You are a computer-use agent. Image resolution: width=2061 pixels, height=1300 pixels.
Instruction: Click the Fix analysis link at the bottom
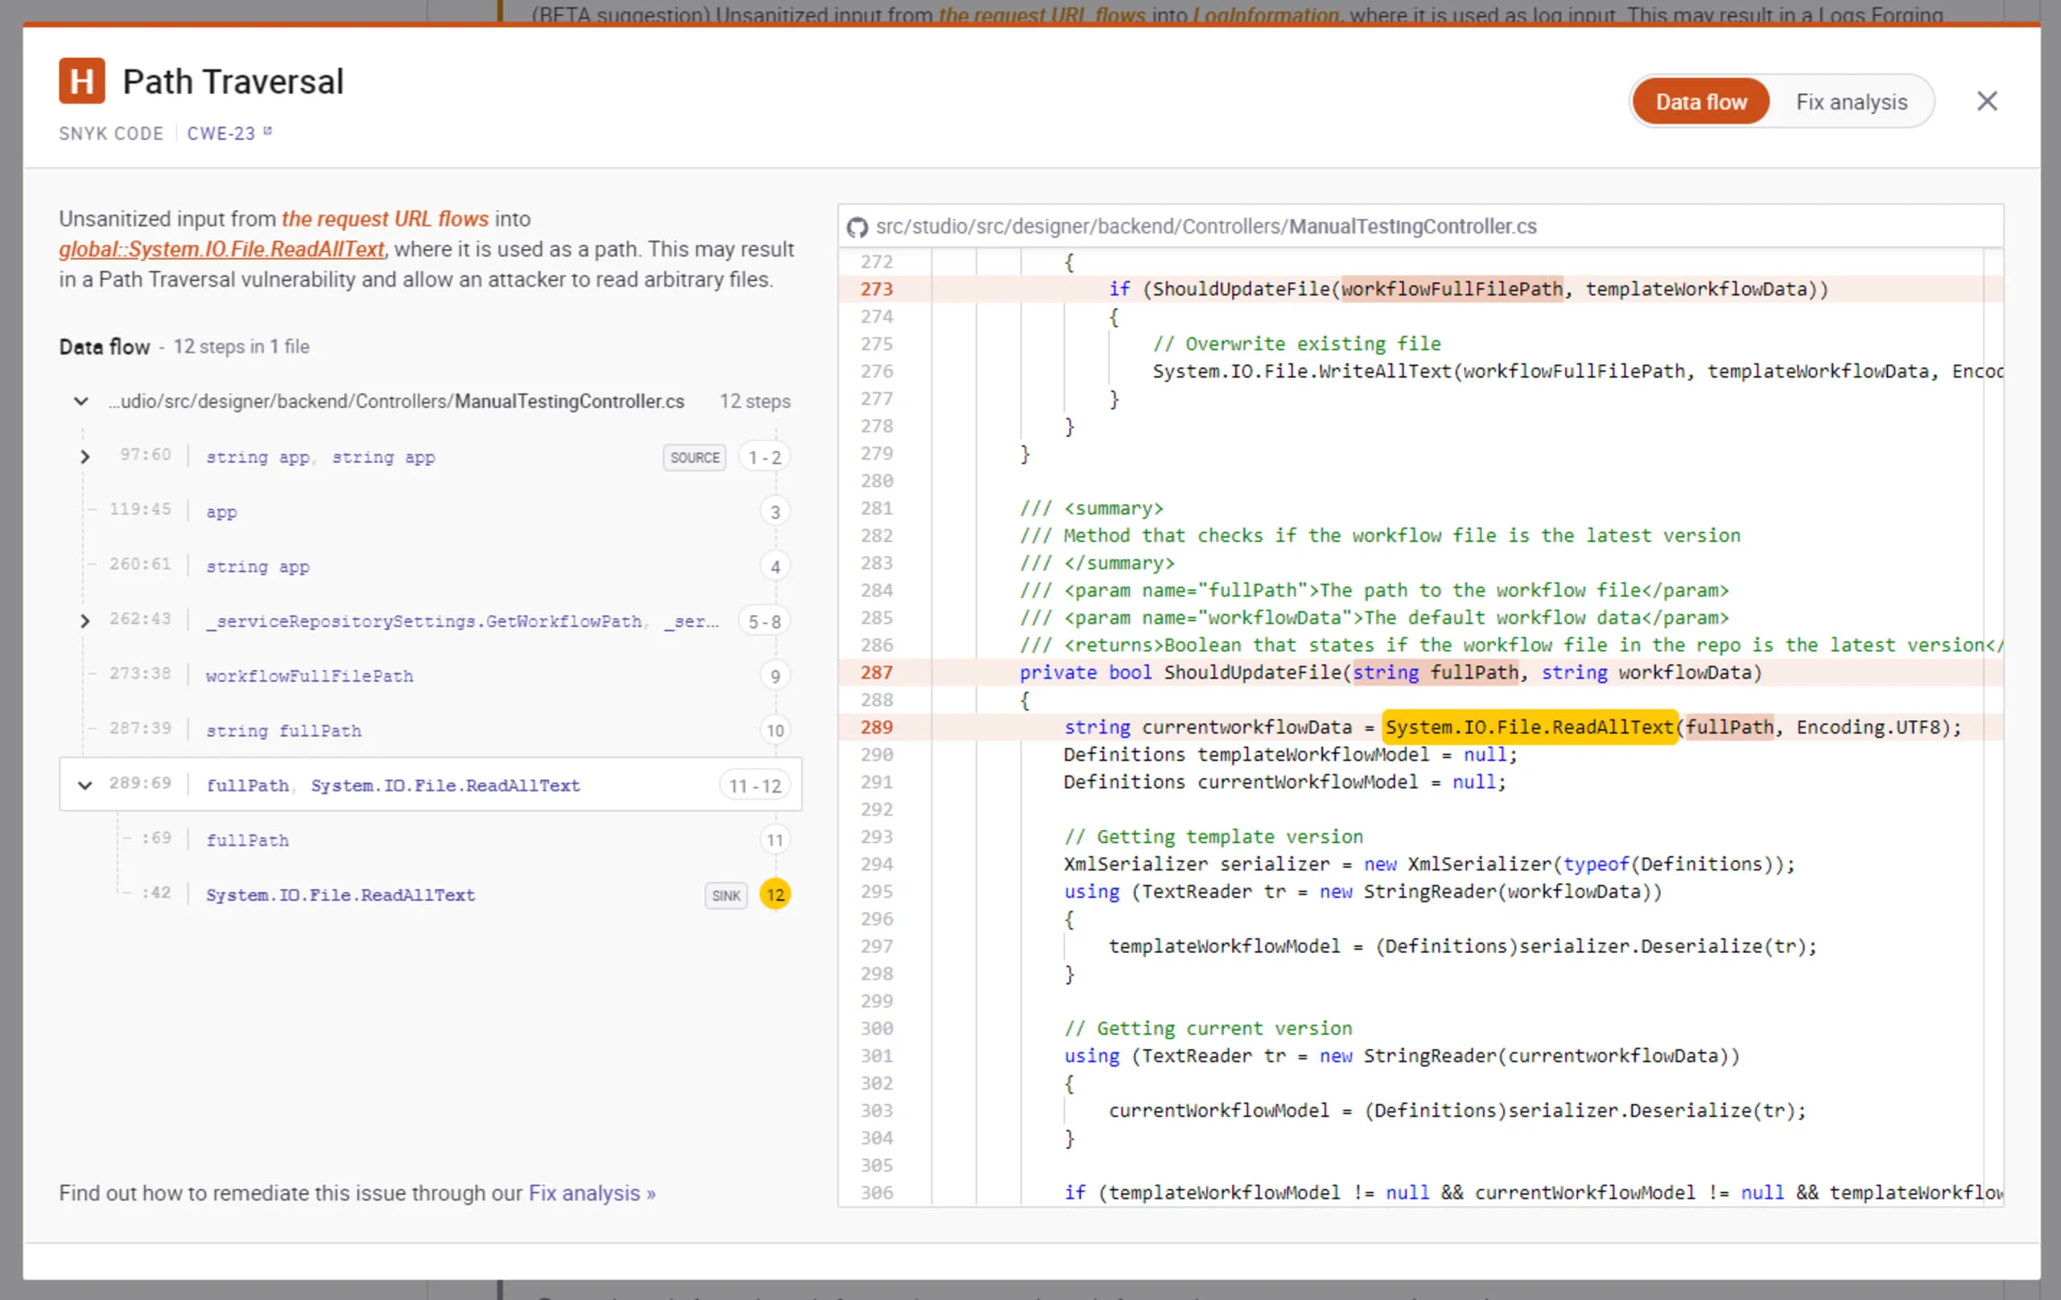[591, 1193]
